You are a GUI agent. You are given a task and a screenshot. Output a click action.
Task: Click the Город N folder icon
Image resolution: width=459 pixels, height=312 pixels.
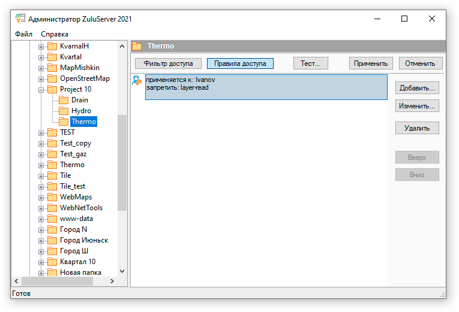(x=52, y=229)
